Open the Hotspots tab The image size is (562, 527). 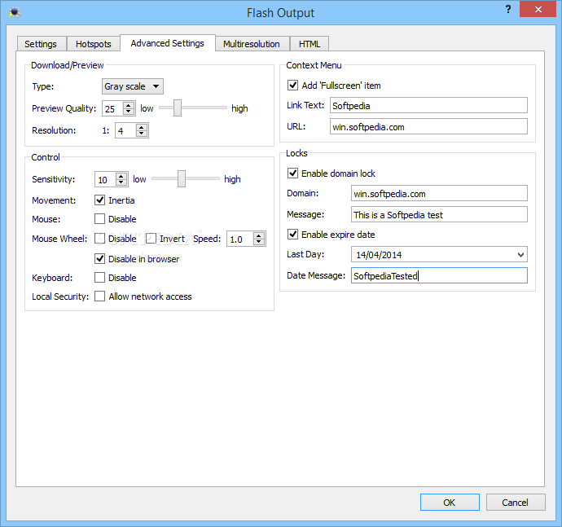93,44
